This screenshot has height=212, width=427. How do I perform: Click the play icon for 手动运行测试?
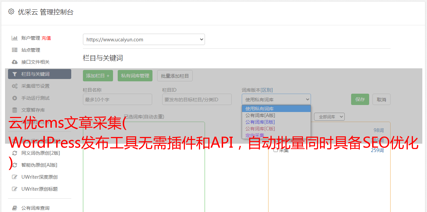click(14, 98)
